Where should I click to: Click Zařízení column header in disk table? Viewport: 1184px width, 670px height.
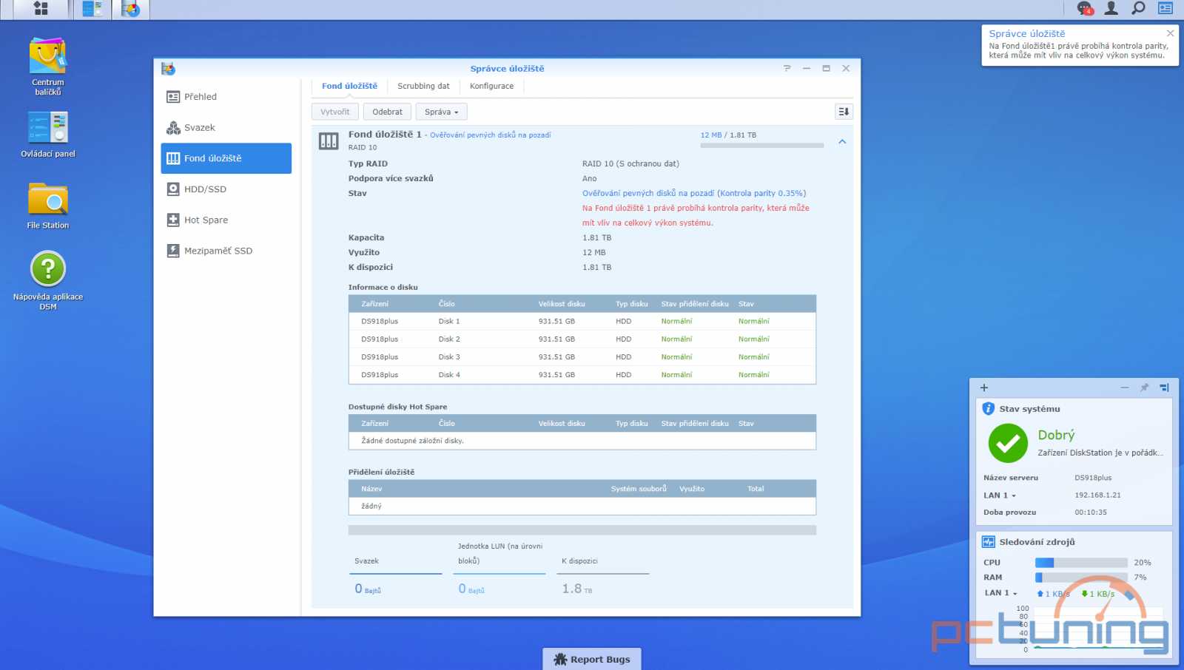click(375, 304)
